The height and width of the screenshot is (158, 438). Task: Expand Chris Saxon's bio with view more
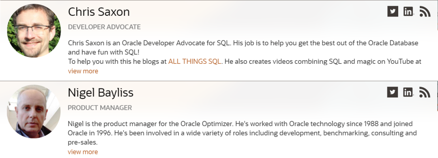83,71
